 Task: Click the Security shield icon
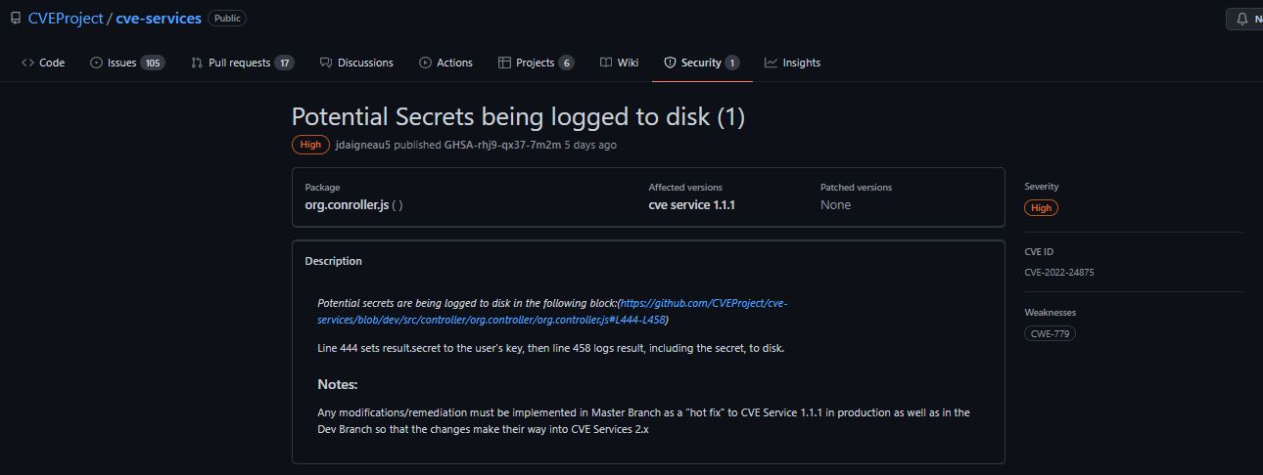pos(670,63)
